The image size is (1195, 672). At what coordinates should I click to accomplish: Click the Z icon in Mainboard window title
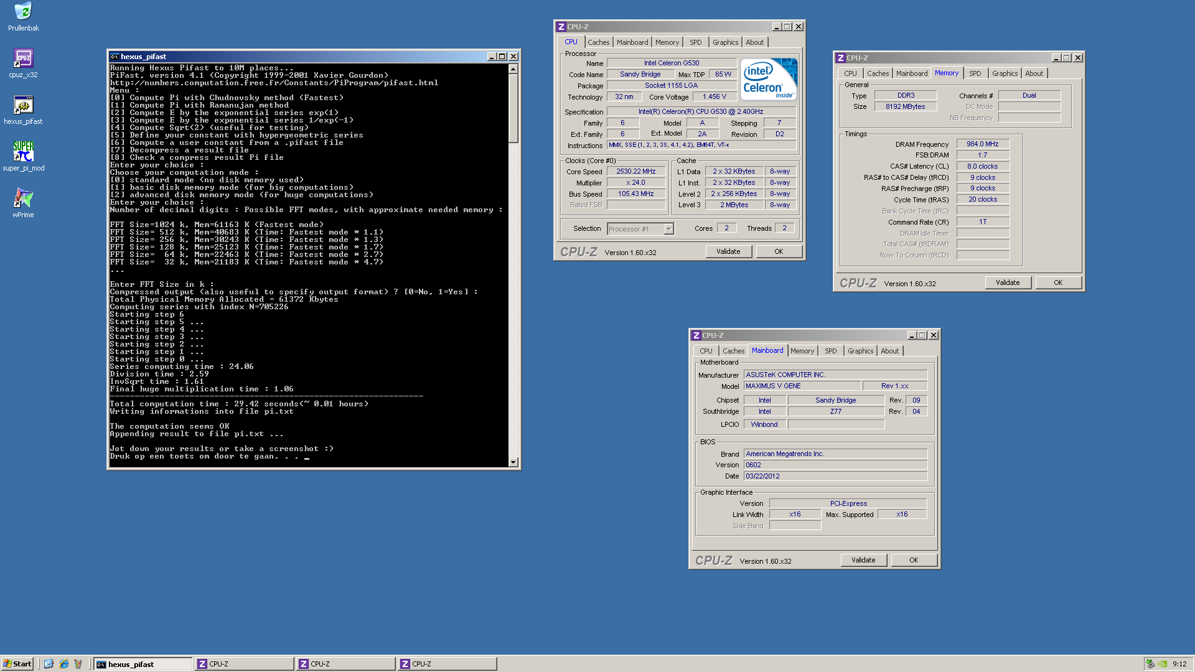696,335
